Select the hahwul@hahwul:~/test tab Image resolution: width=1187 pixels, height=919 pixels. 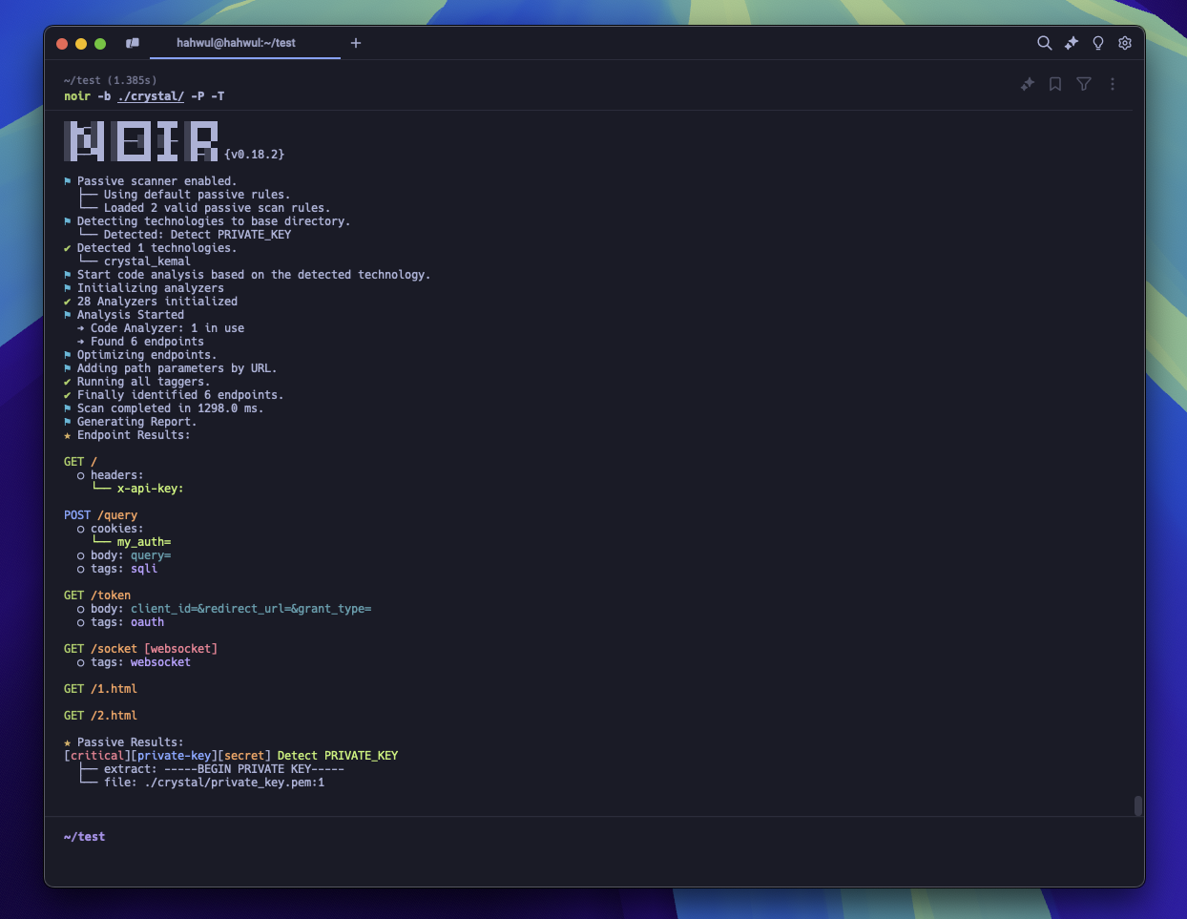point(235,43)
